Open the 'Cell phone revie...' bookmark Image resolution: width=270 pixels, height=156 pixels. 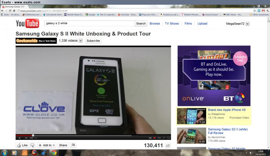click(x=53, y=14)
